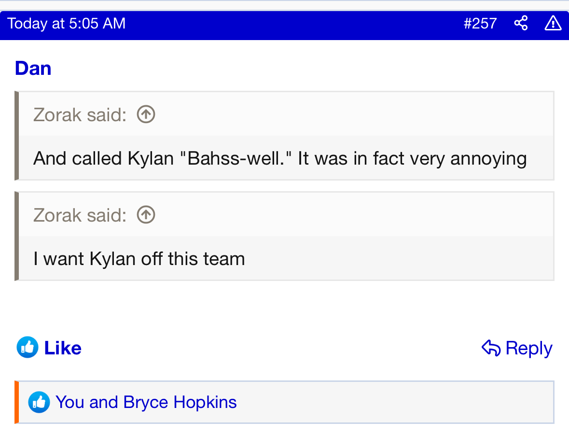Report this post via warning triangle icon
This screenshot has height=435, width=569.
(x=553, y=23)
